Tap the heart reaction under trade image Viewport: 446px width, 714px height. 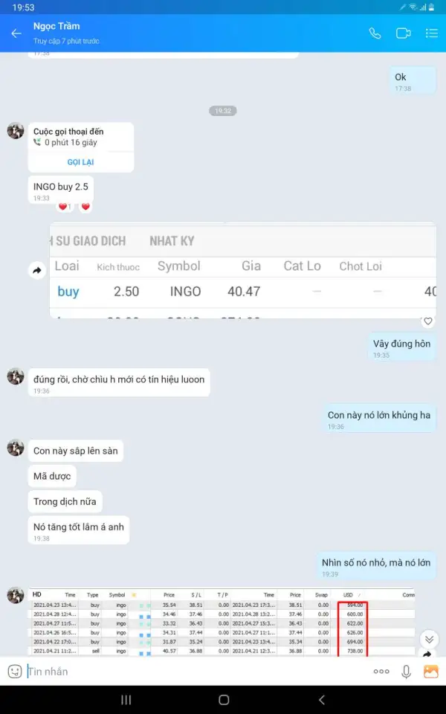point(428,321)
